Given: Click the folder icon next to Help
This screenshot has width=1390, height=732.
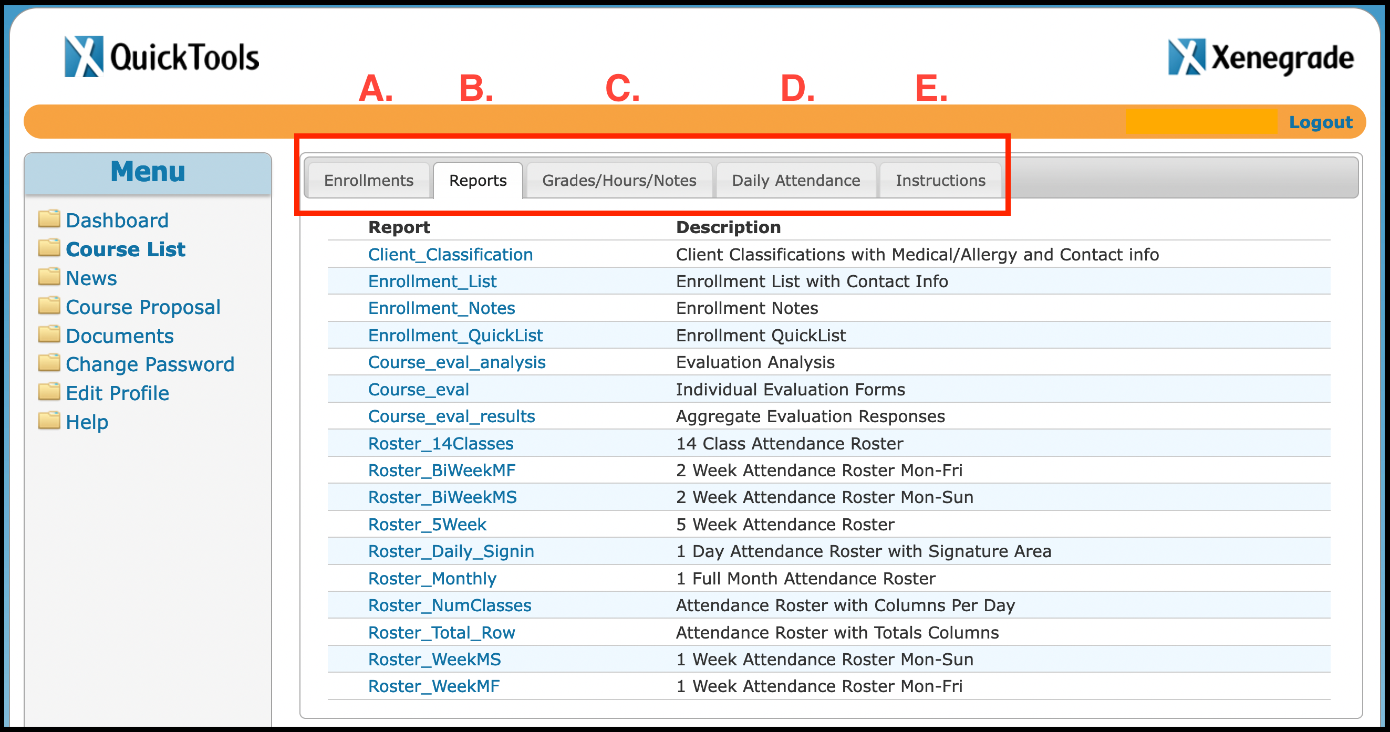Looking at the screenshot, I should click(x=49, y=421).
